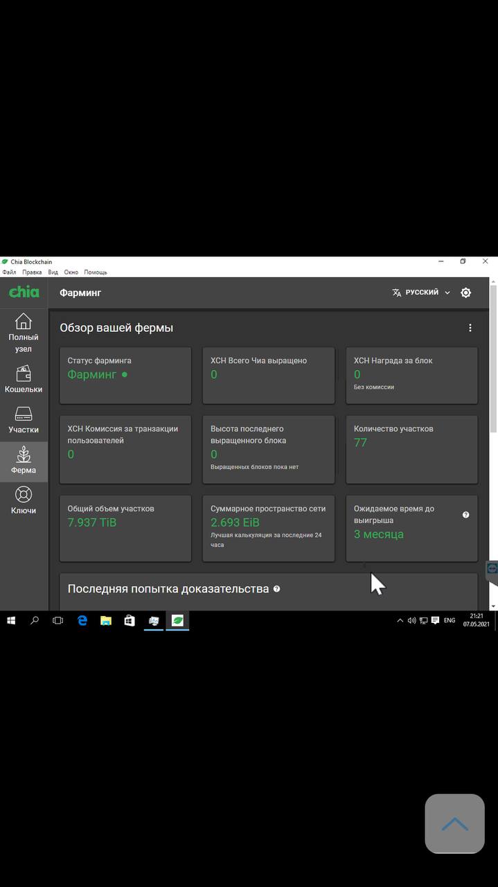Open Windows taskbar search

[x=35, y=621]
